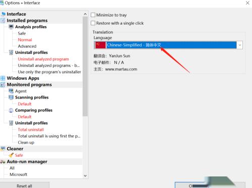Select Total uninstall profile
This screenshot has width=252, height=188.
tap(31, 130)
